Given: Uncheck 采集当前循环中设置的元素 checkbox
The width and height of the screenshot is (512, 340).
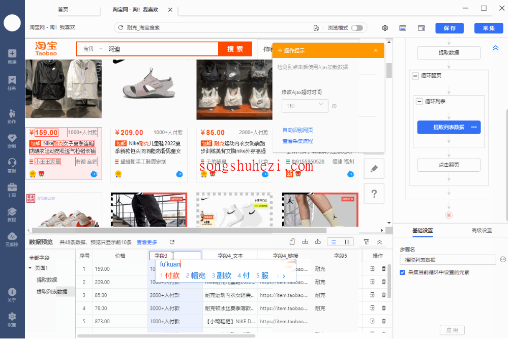Looking at the screenshot, I should [x=402, y=272].
